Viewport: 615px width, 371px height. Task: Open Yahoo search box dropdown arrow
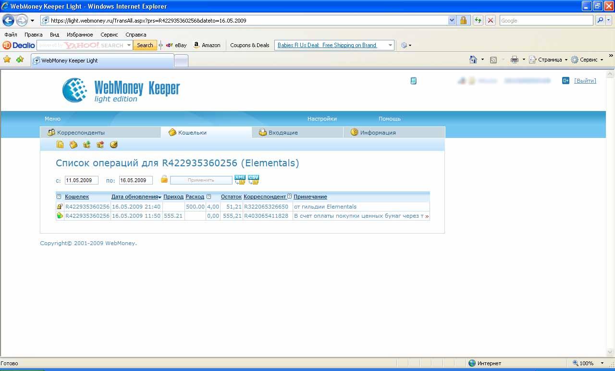tap(129, 45)
